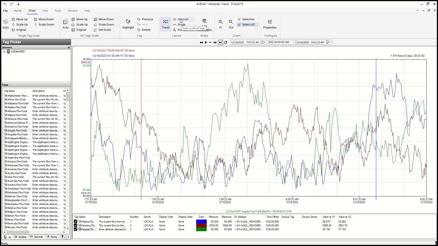The image size is (438, 246).
Task: Open the quick access toolbar customize arrow
Action: click(x=18, y=4)
